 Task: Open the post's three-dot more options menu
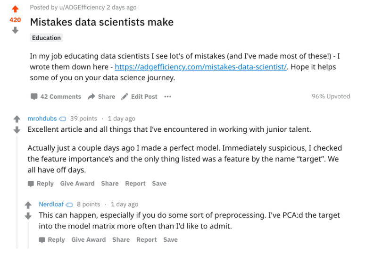point(168,97)
